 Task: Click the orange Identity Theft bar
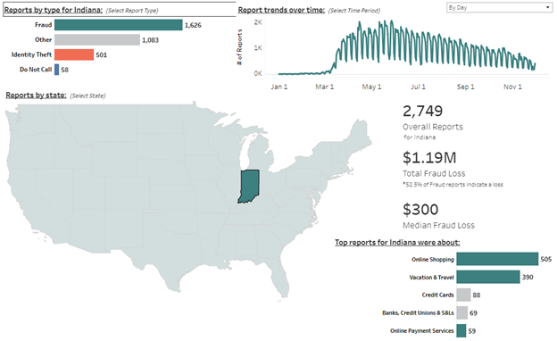tap(74, 54)
